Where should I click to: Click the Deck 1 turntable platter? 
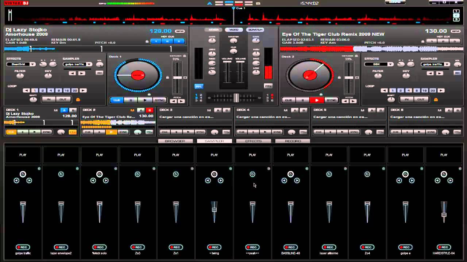(138, 75)
